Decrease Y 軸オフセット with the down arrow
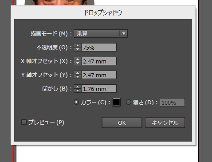This screenshot has height=162, width=212. 78,77
